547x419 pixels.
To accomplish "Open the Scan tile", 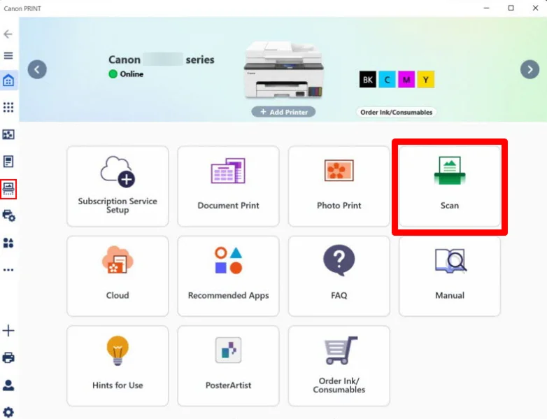I will pyautogui.click(x=449, y=186).
